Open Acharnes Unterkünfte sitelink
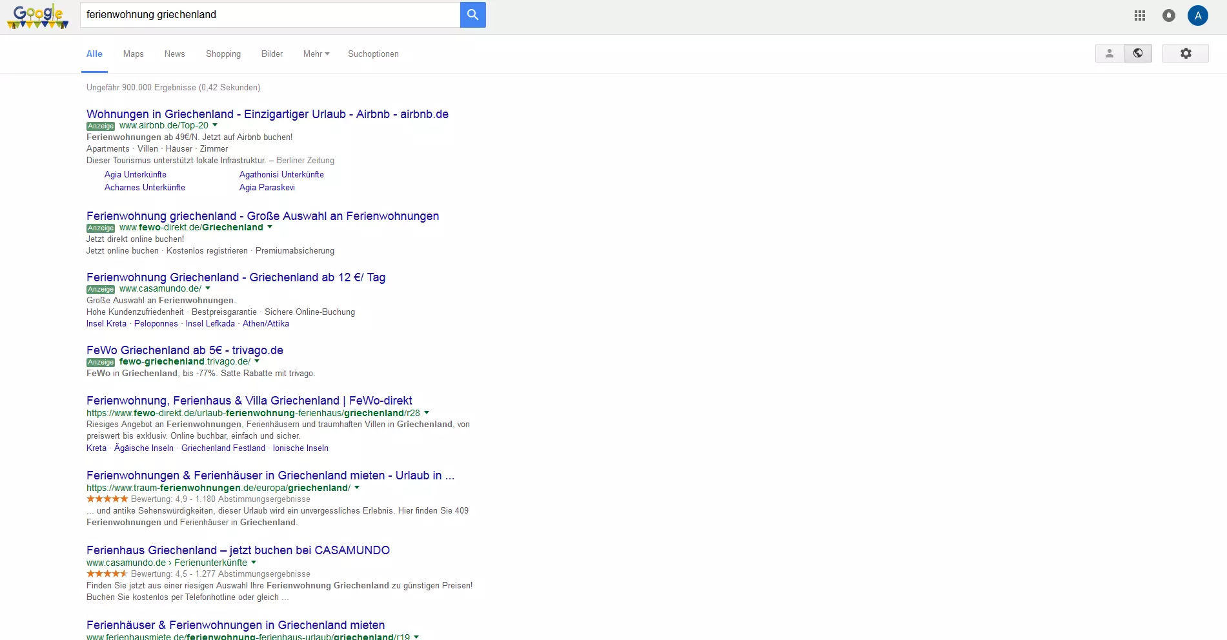The height and width of the screenshot is (640, 1227). click(145, 188)
